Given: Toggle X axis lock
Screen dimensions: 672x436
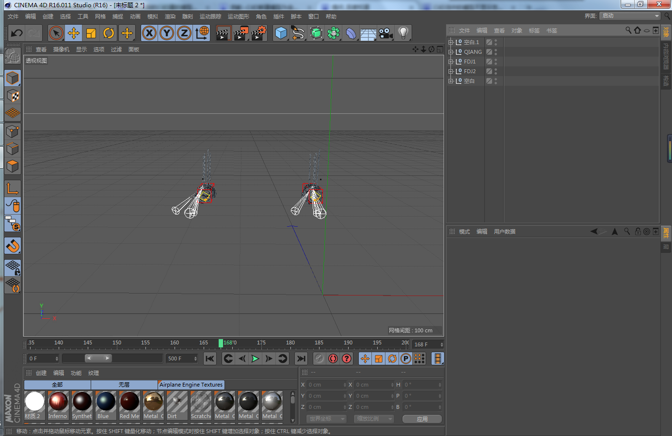Looking at the screenshot, I should coord(149,33).
